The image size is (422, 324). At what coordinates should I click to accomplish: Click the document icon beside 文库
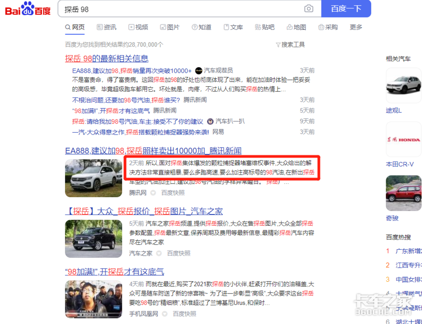226,27
